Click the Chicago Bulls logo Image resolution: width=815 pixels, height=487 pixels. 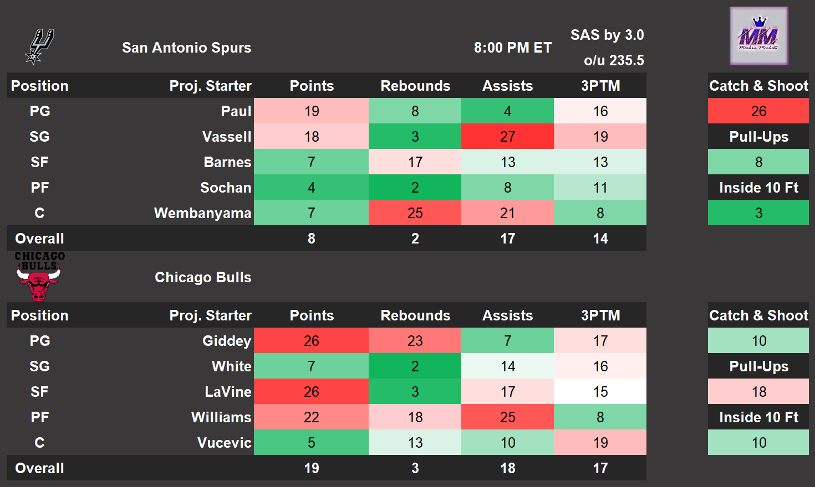click(x=39, y=277)
